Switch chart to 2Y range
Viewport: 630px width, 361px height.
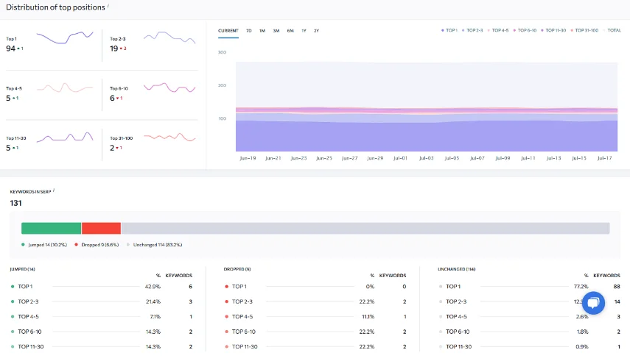(x=317, y=30)
